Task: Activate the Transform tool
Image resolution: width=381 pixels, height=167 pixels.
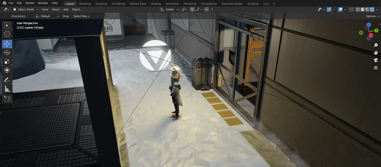Action: 7,70
